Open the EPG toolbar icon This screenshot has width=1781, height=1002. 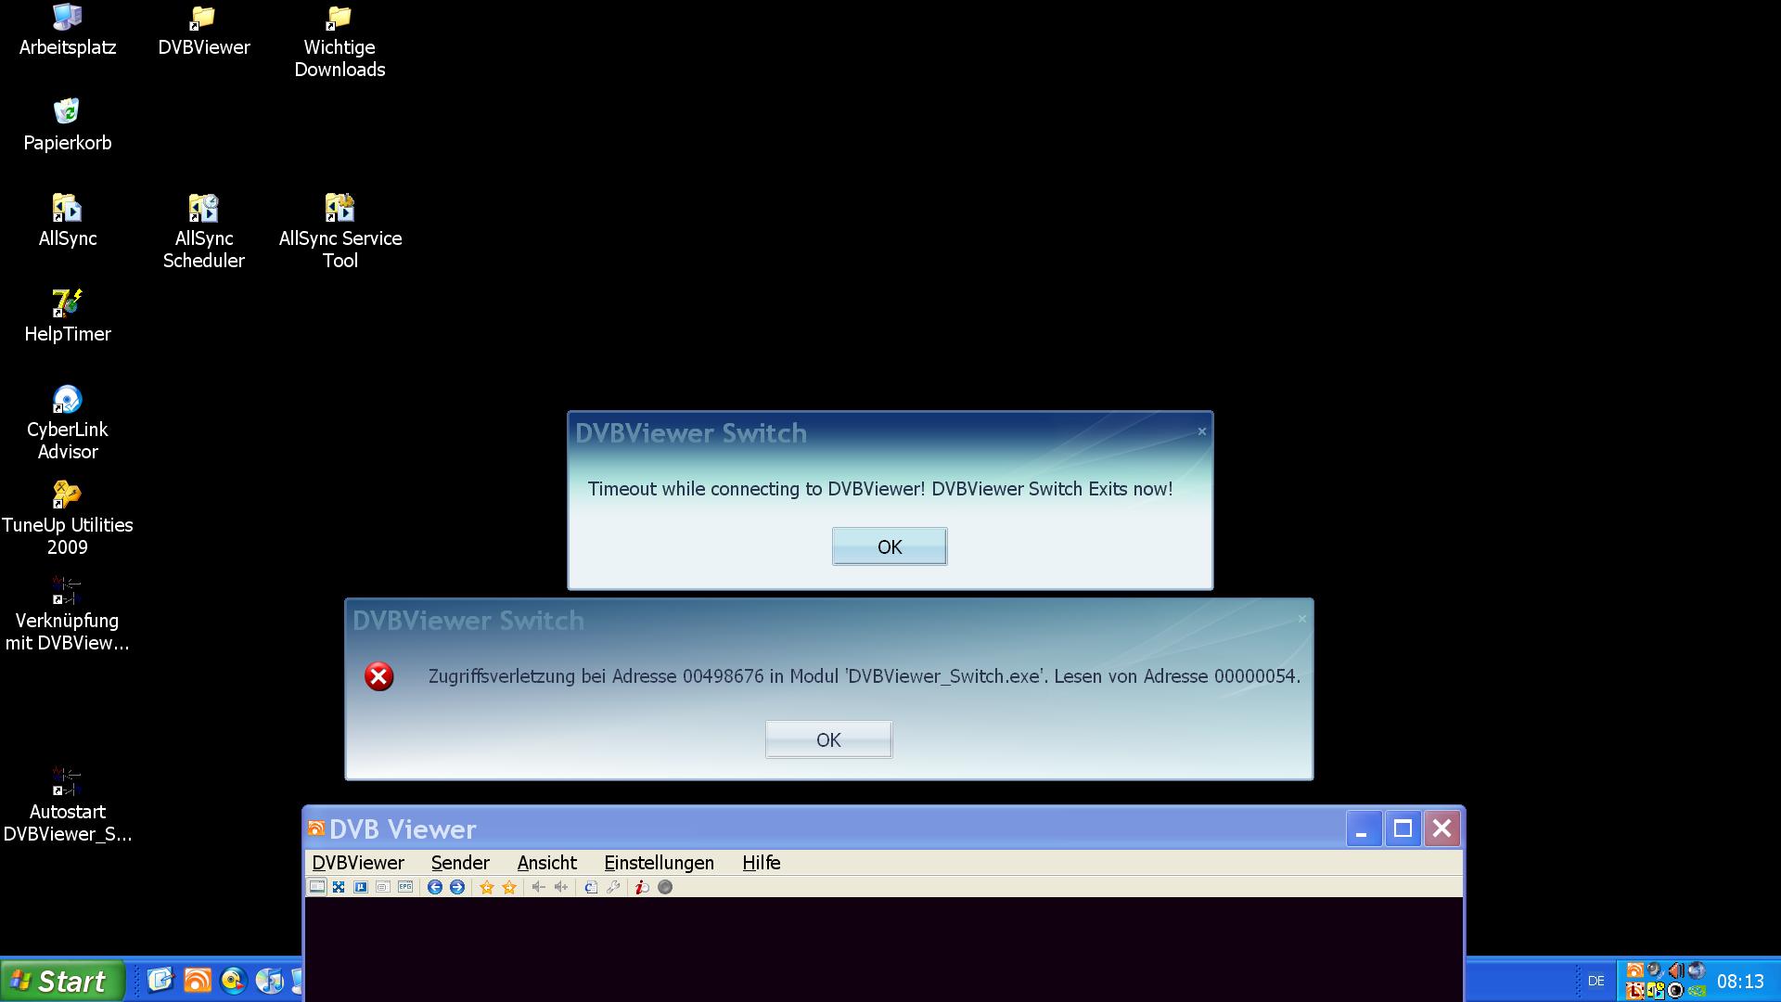click(405, 887)
